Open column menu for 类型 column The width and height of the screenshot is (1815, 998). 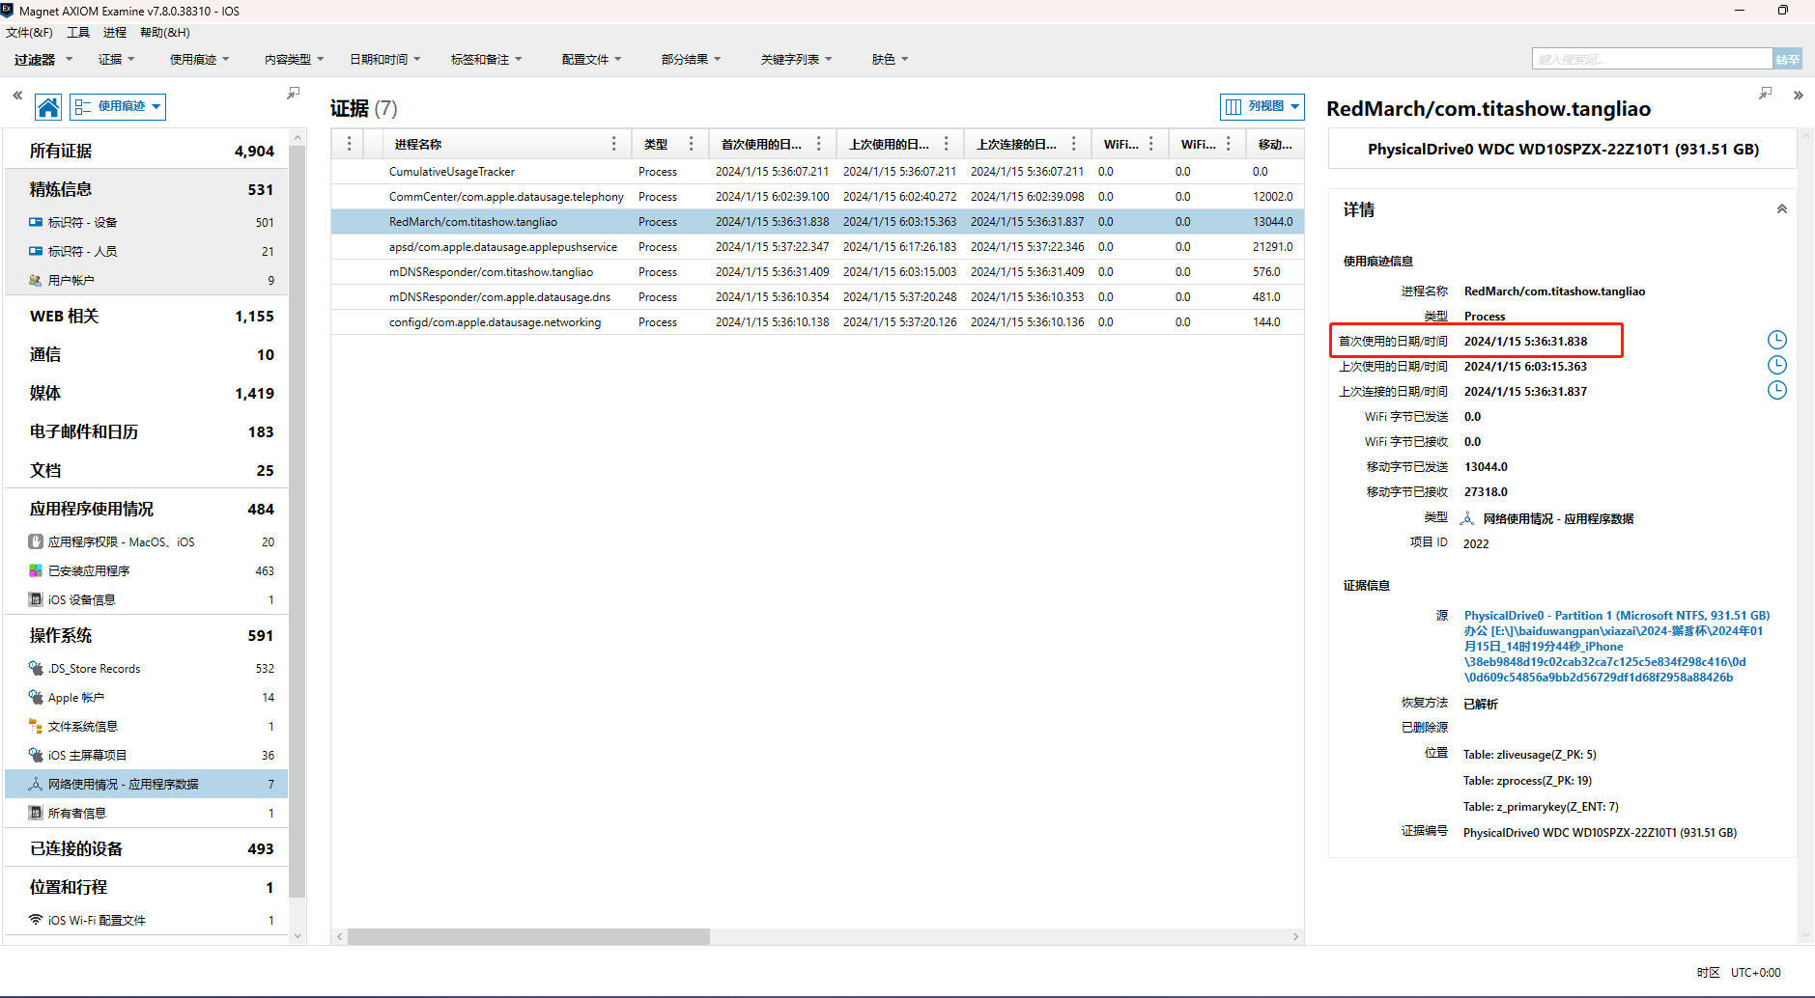(691, 144)
